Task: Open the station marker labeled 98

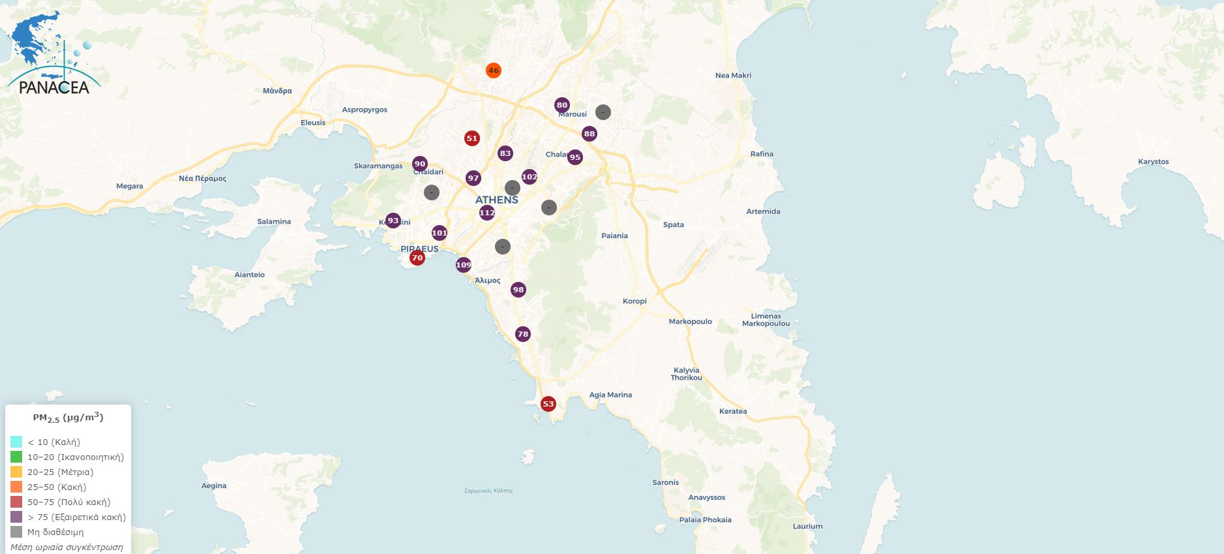Action: coord(518,290)
